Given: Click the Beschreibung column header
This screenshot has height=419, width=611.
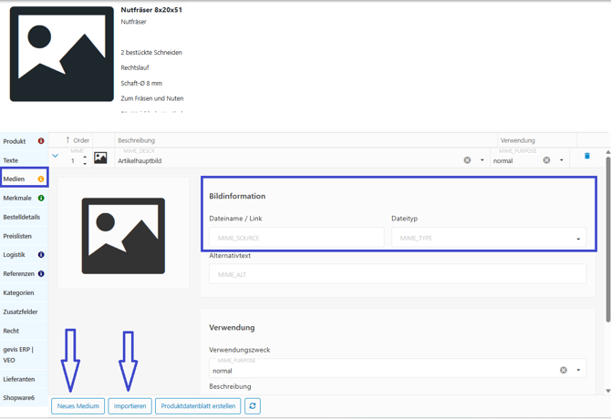Looking at the screenshot, I should [x=137, y=140].
